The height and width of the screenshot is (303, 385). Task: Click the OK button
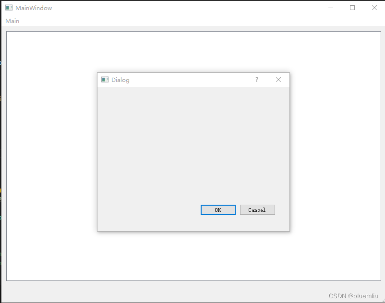[x=218, y=210]
